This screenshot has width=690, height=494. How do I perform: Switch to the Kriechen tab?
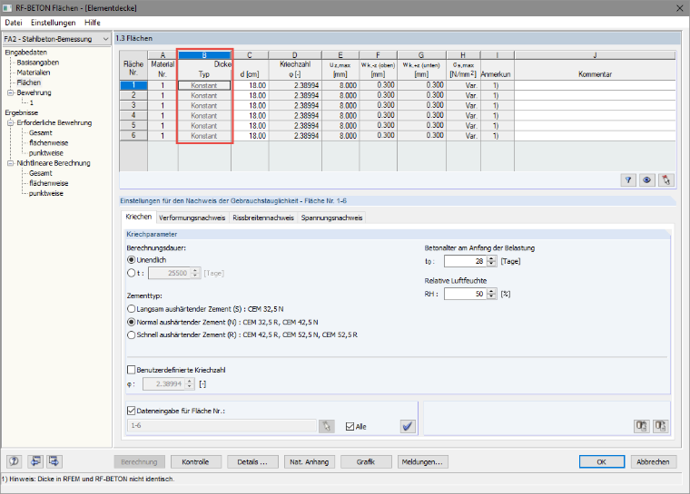pyautogui.click(x=138, y=217)
